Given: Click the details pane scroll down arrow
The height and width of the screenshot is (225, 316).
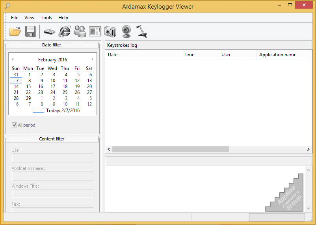Looking at the screenshot, I should pos(308,208).
